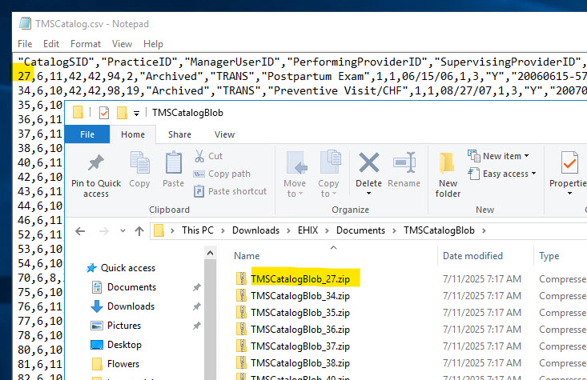
Task: Click the Cut scissors command
Action: (208, 156)
